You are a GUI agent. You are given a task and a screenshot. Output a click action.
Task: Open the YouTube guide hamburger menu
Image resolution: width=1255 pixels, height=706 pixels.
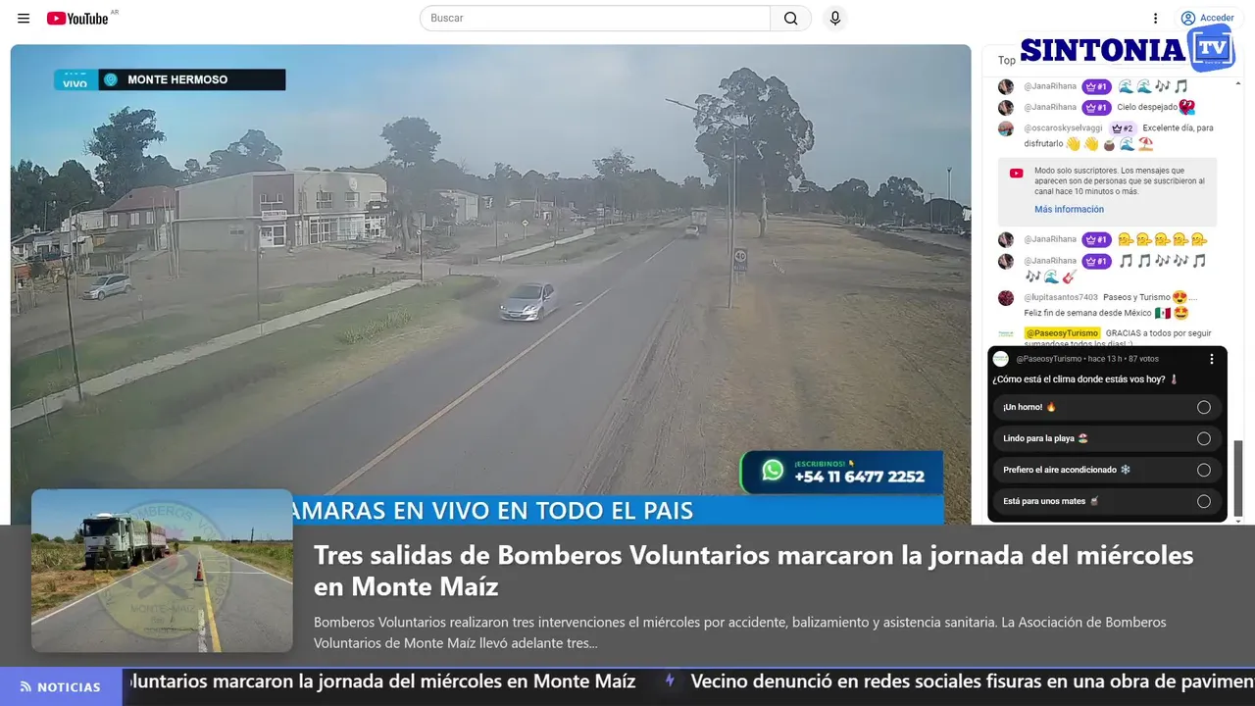coord(24,18)
